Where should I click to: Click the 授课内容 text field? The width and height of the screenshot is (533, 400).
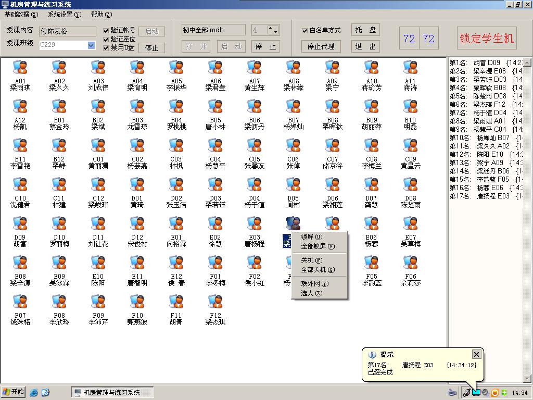[67, 31]
